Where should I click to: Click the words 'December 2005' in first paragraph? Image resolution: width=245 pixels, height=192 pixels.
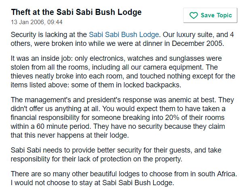click(x=198, y=43)
